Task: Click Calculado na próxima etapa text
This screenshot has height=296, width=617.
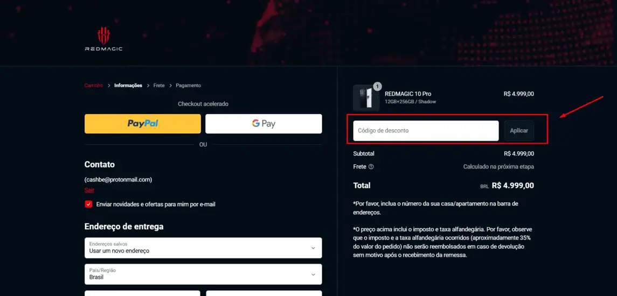Action: click(x=498, y=167)
